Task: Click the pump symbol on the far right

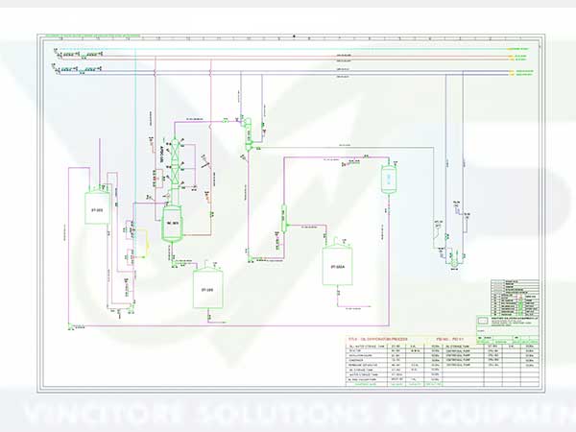Action: click(454, 262)
